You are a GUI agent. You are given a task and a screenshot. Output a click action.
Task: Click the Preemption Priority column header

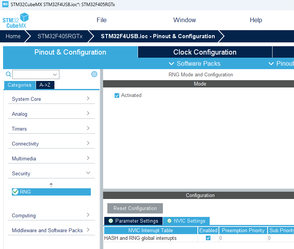click(x=243, y=230)
